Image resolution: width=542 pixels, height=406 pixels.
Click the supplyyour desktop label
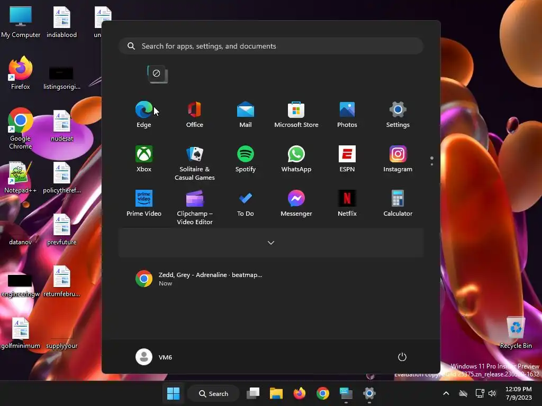[x=61, y=346]
